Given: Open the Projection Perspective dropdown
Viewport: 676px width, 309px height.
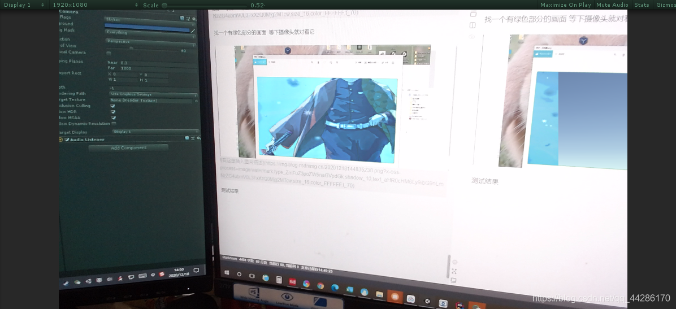Looking at the screenshot, I should [x=150, y=42].
